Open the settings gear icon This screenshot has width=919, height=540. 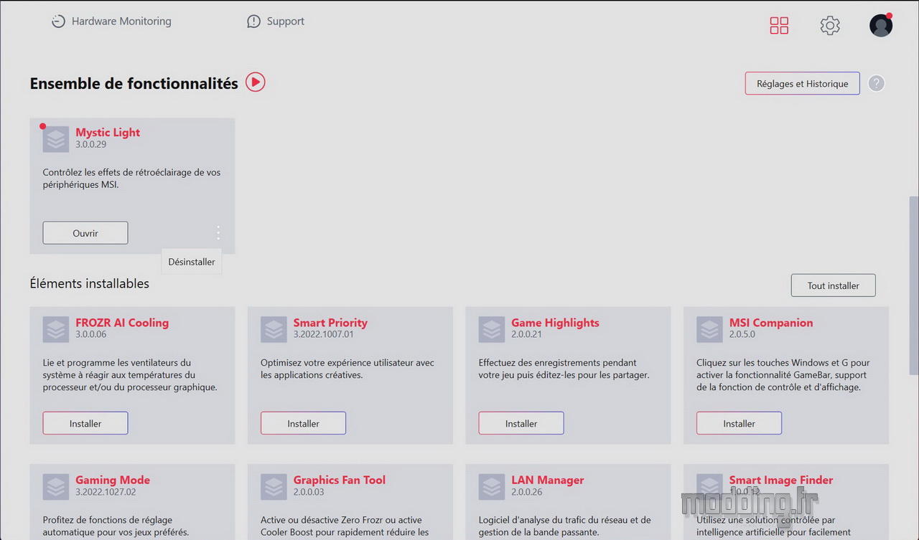(x=830, y=26)
